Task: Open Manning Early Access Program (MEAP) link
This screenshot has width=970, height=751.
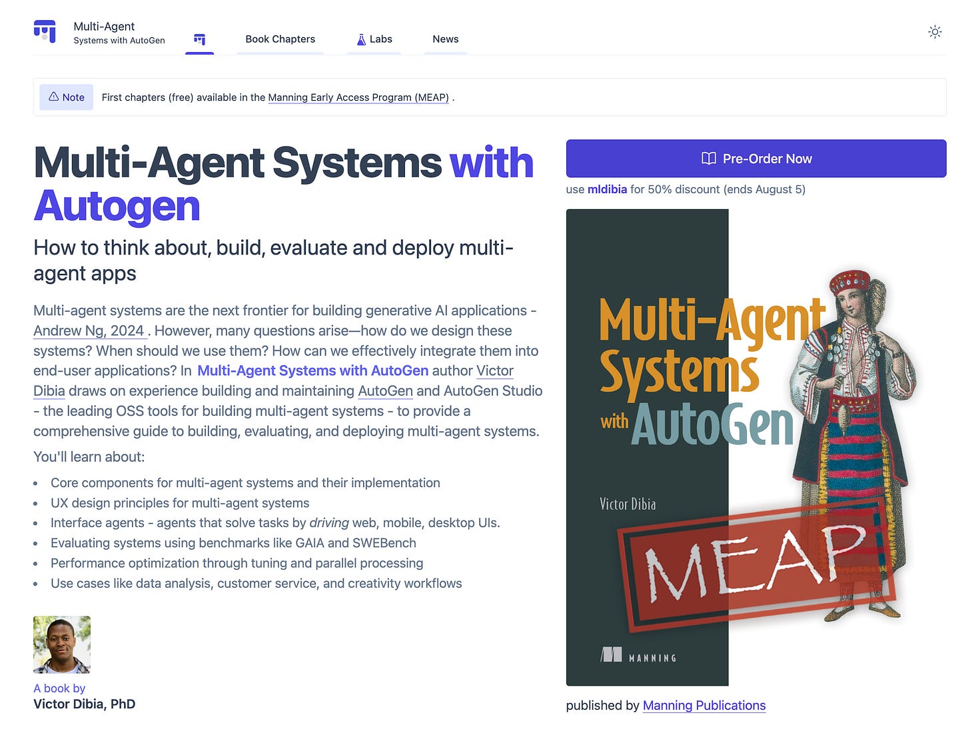Action: [x=358, y=97]
